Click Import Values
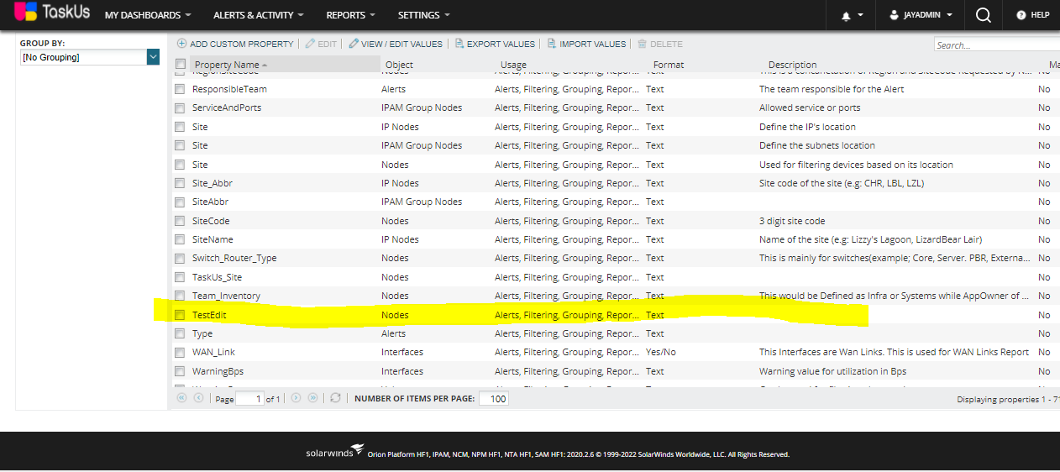This screenshot has width=1060, height=472. pos(586,44)
